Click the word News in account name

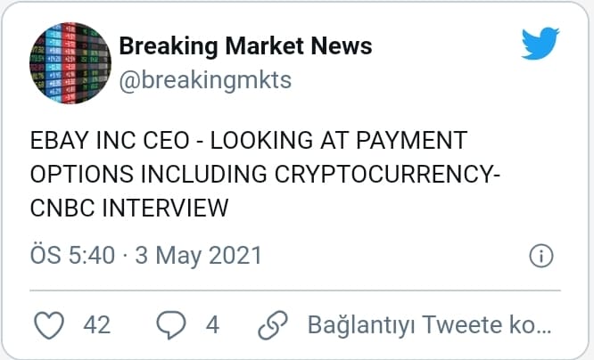(341, 45)
